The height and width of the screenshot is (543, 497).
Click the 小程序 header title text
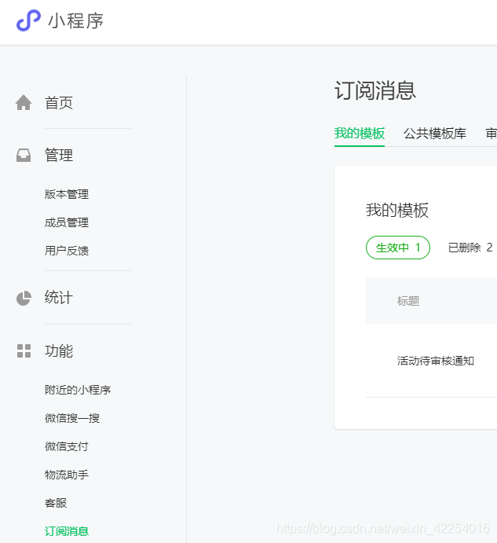tap(76, 20)
